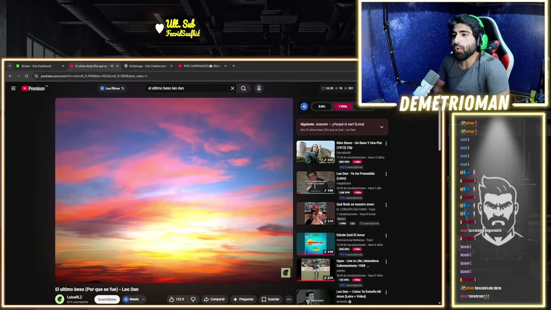Open a new browser tab
Screen dimensions: 551x310
tap(234, 66)
